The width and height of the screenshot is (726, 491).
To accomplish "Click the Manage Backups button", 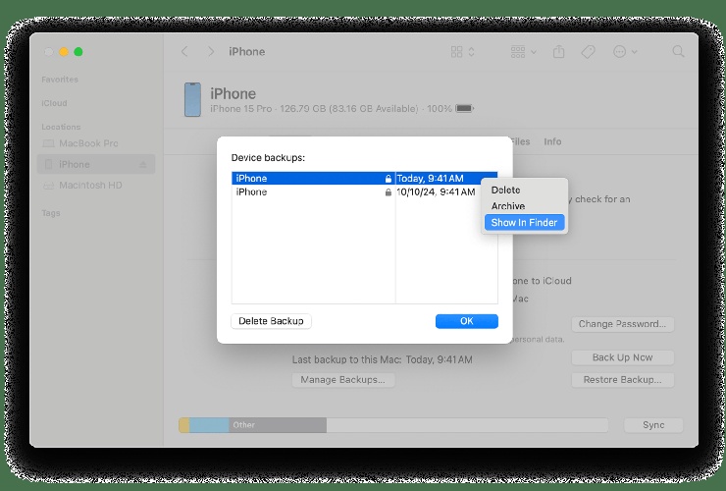I will pyautogui.click(x=343, y=380).
